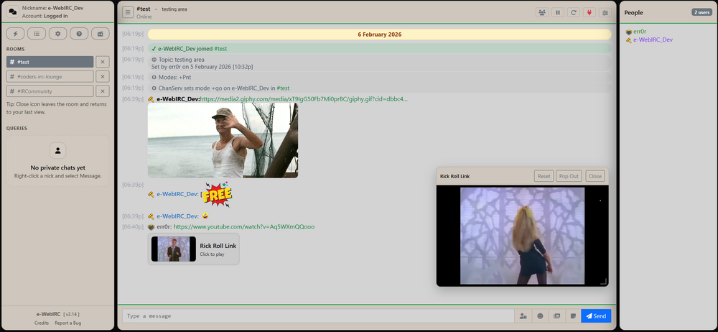Close the Rick Roll video player

595,176
